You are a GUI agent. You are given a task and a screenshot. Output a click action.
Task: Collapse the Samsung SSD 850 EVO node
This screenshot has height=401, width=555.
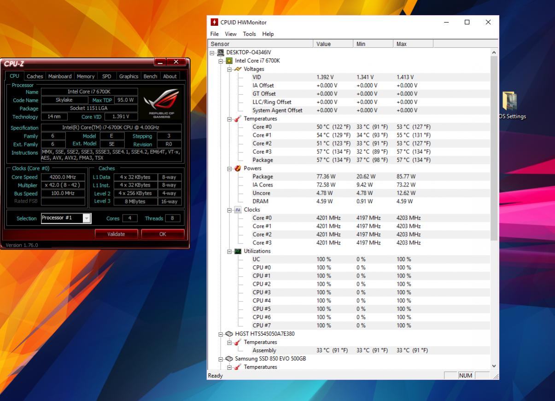click(221, 359)
